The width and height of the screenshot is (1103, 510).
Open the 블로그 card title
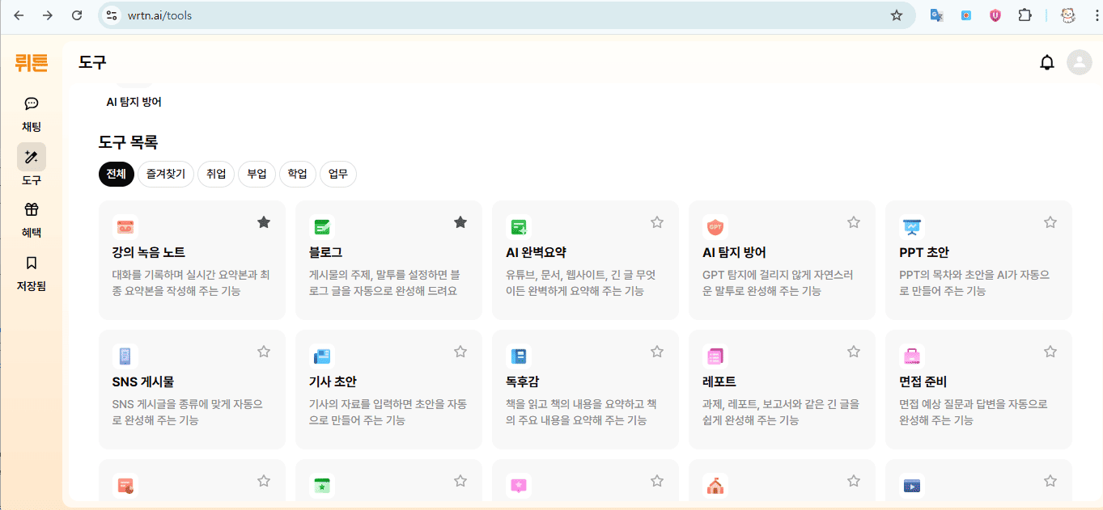point(325,252)
